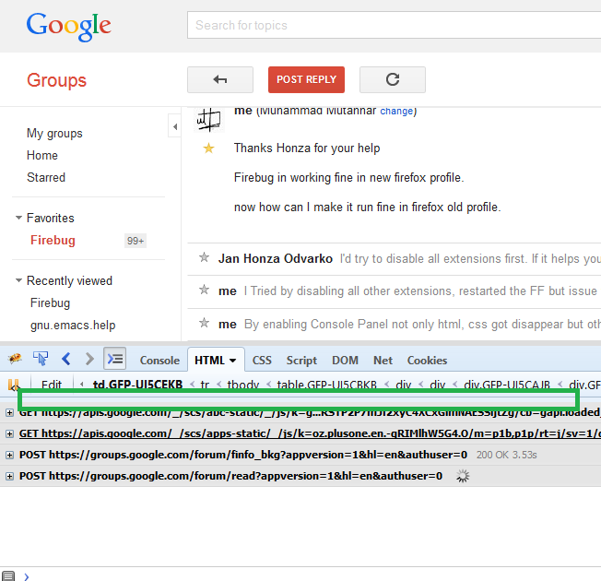Open Starred in sidebar

[46, 178]
